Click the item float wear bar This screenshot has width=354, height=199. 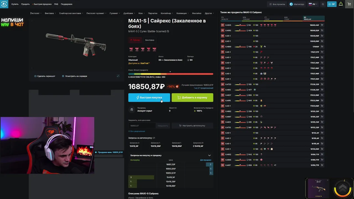(x=171, y=74)
